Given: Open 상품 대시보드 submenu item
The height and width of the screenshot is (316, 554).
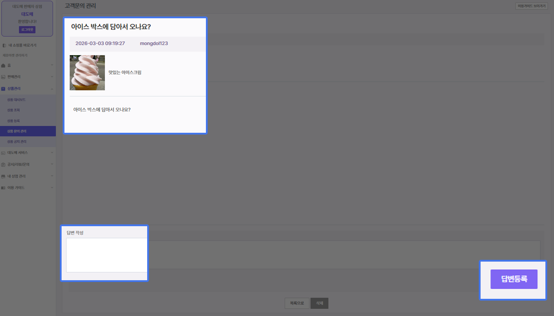Looking at the screenshot, I should (16, 100).
